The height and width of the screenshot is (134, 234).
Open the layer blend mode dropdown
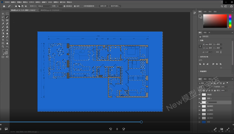tap(205, 87)
